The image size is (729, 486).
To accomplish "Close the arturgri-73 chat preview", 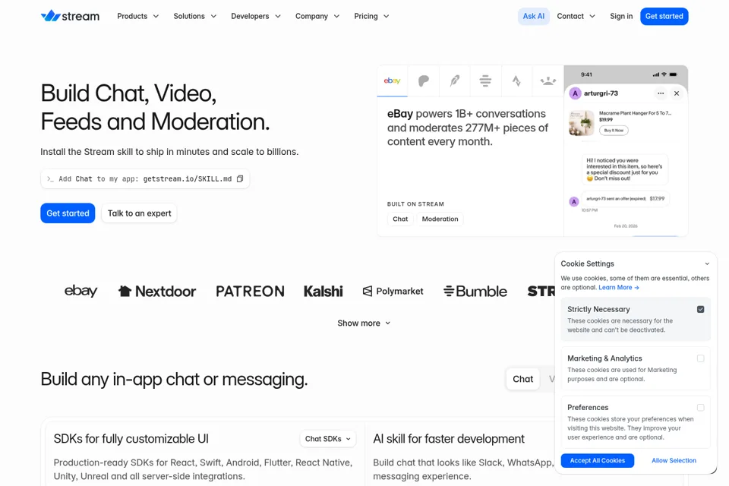I will pyautogui.click(x=677, y=93).
